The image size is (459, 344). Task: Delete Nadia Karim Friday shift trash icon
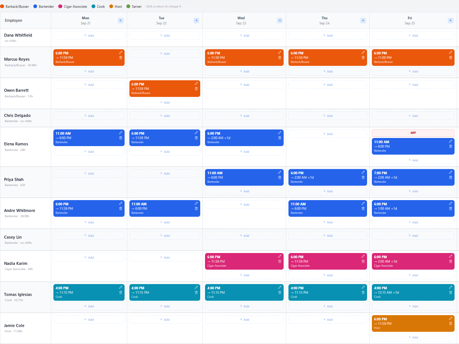450,262
